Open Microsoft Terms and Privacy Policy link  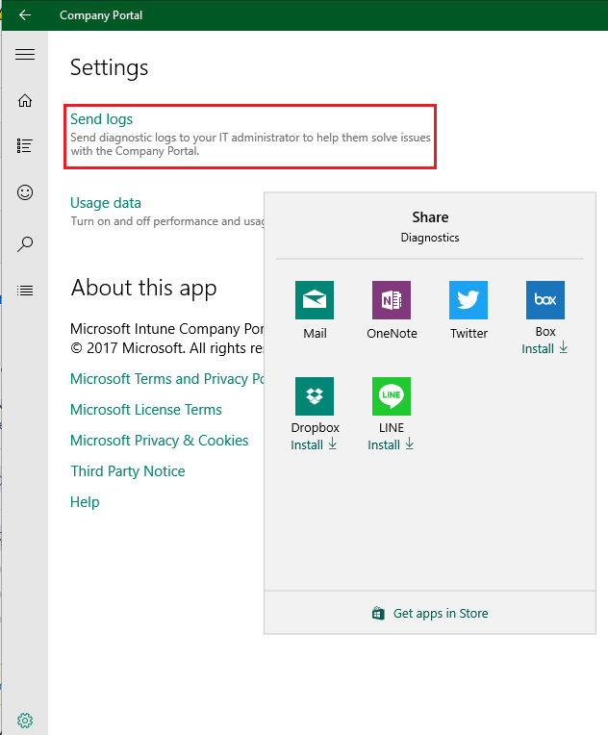(166, 379)
